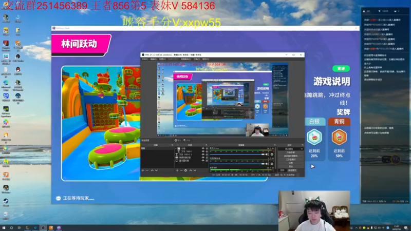The height and width of the screenshot is (231, 411).
Task: Switch to OBS via its taskbar icon
Action: pos(43,227)
